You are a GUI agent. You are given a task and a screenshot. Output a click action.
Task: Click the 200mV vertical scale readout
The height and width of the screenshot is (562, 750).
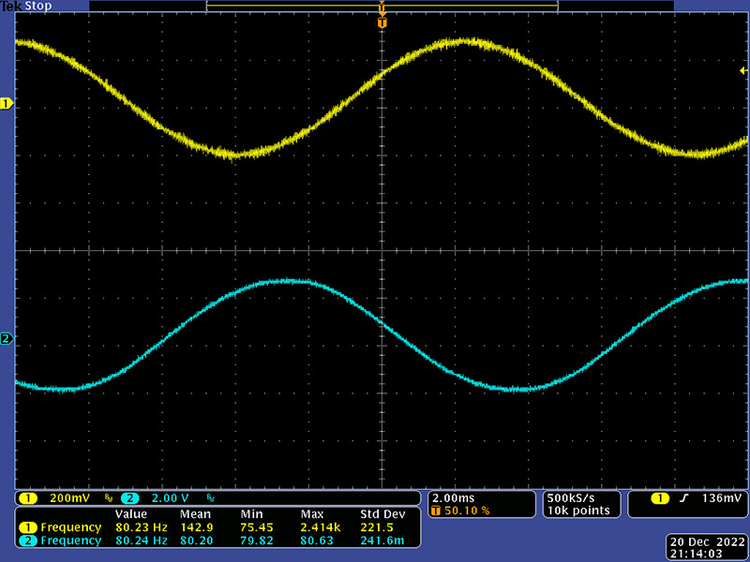69,498
